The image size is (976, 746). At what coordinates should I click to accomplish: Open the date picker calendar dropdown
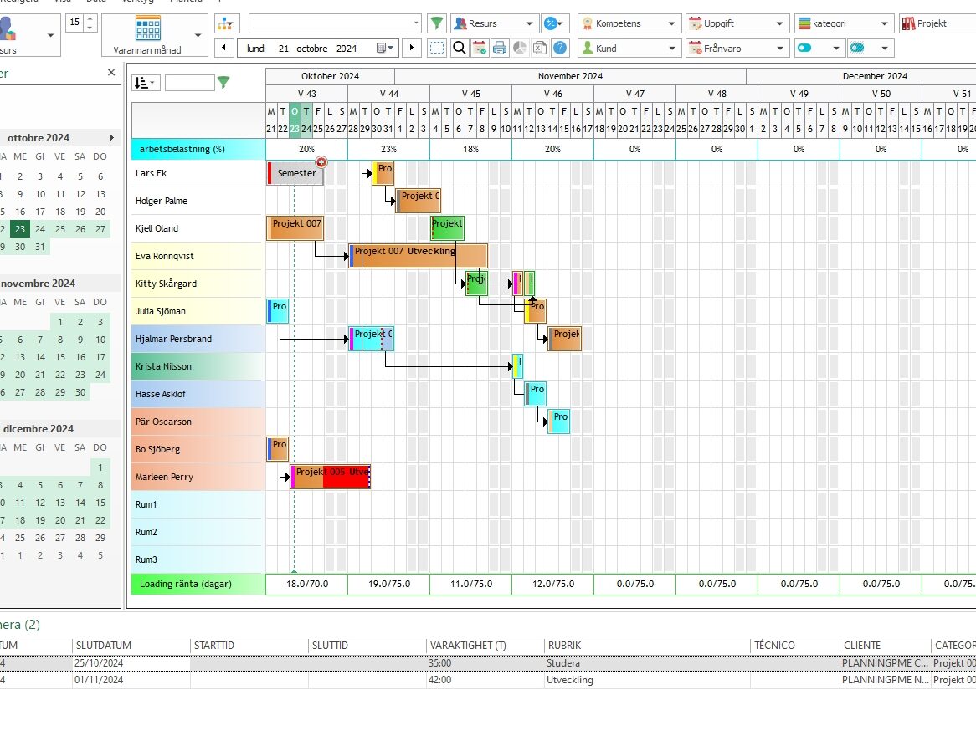coord(386,48)
